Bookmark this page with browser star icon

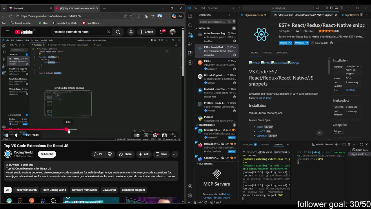coord(131,16)
